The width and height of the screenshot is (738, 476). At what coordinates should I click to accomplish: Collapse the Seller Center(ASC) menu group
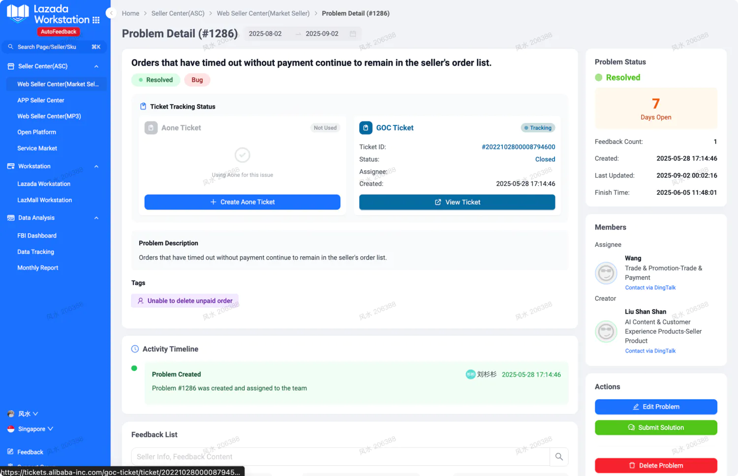coord(96,66)
